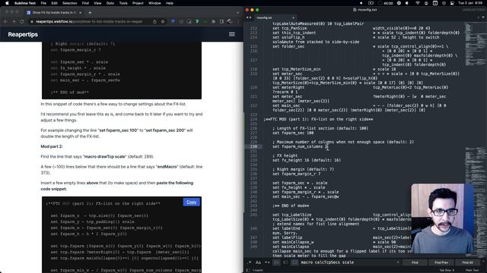
Task: Open the Selection menu
Action: click(x=69, y=3)
